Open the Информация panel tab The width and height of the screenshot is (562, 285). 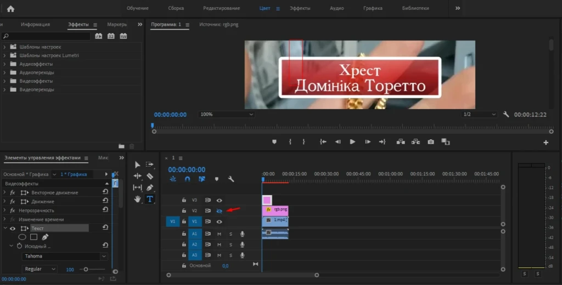(x=35, y=25)
